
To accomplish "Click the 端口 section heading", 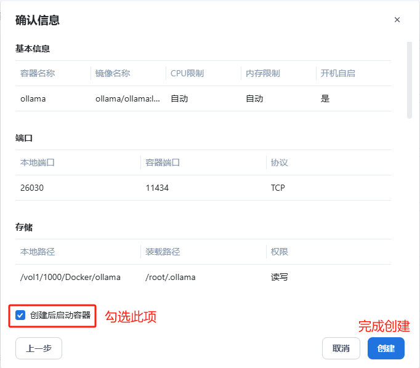I will click(24, 138).
